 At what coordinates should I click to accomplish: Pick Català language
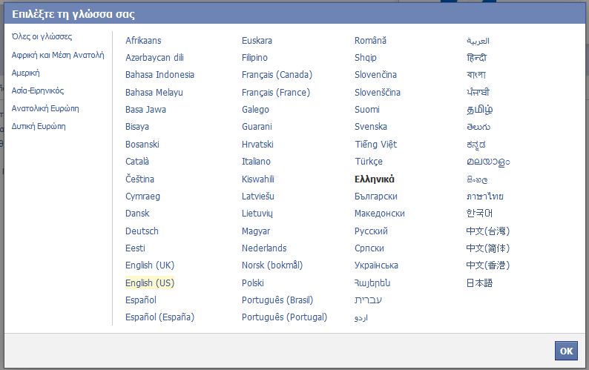(137, 162)
